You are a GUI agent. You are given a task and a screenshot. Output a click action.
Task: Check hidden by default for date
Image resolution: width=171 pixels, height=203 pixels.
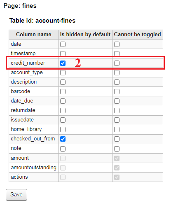[63, 44]
